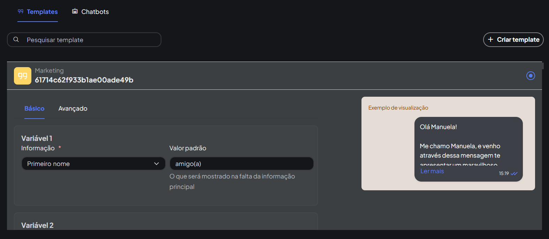The image size is (549, 239).
Task: Click the Ler mais link
Action: coord(432,171)
